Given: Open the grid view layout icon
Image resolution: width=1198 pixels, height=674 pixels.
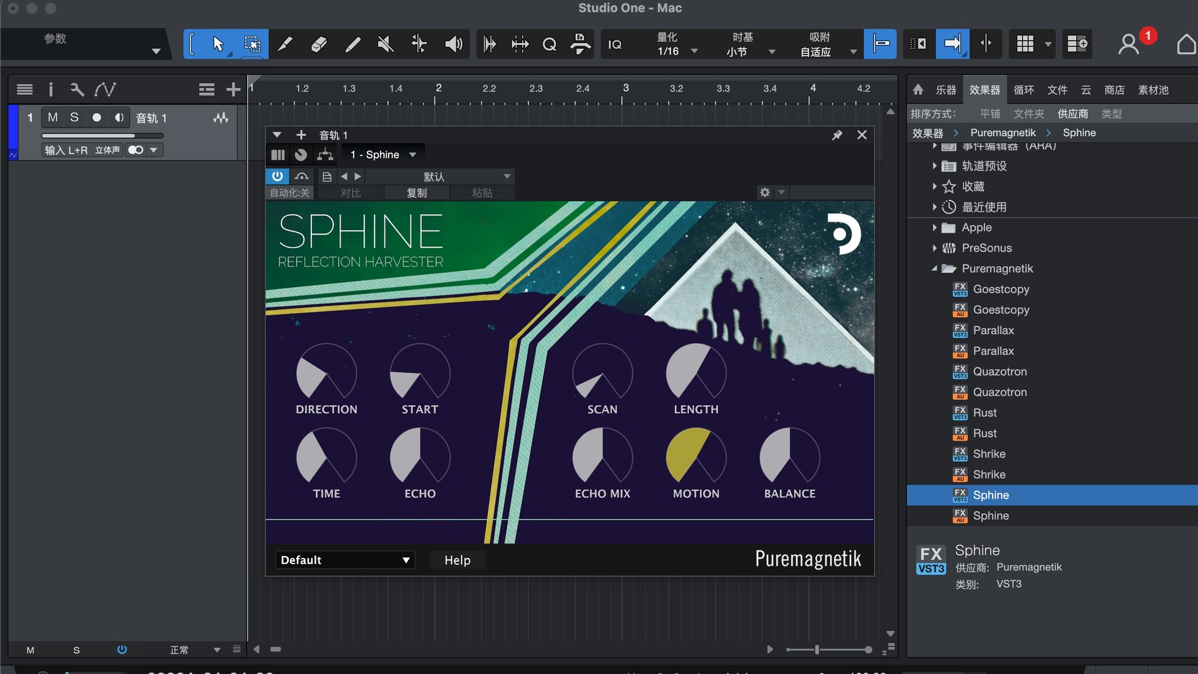Looking at the screenshot, I should point(1025,44).
